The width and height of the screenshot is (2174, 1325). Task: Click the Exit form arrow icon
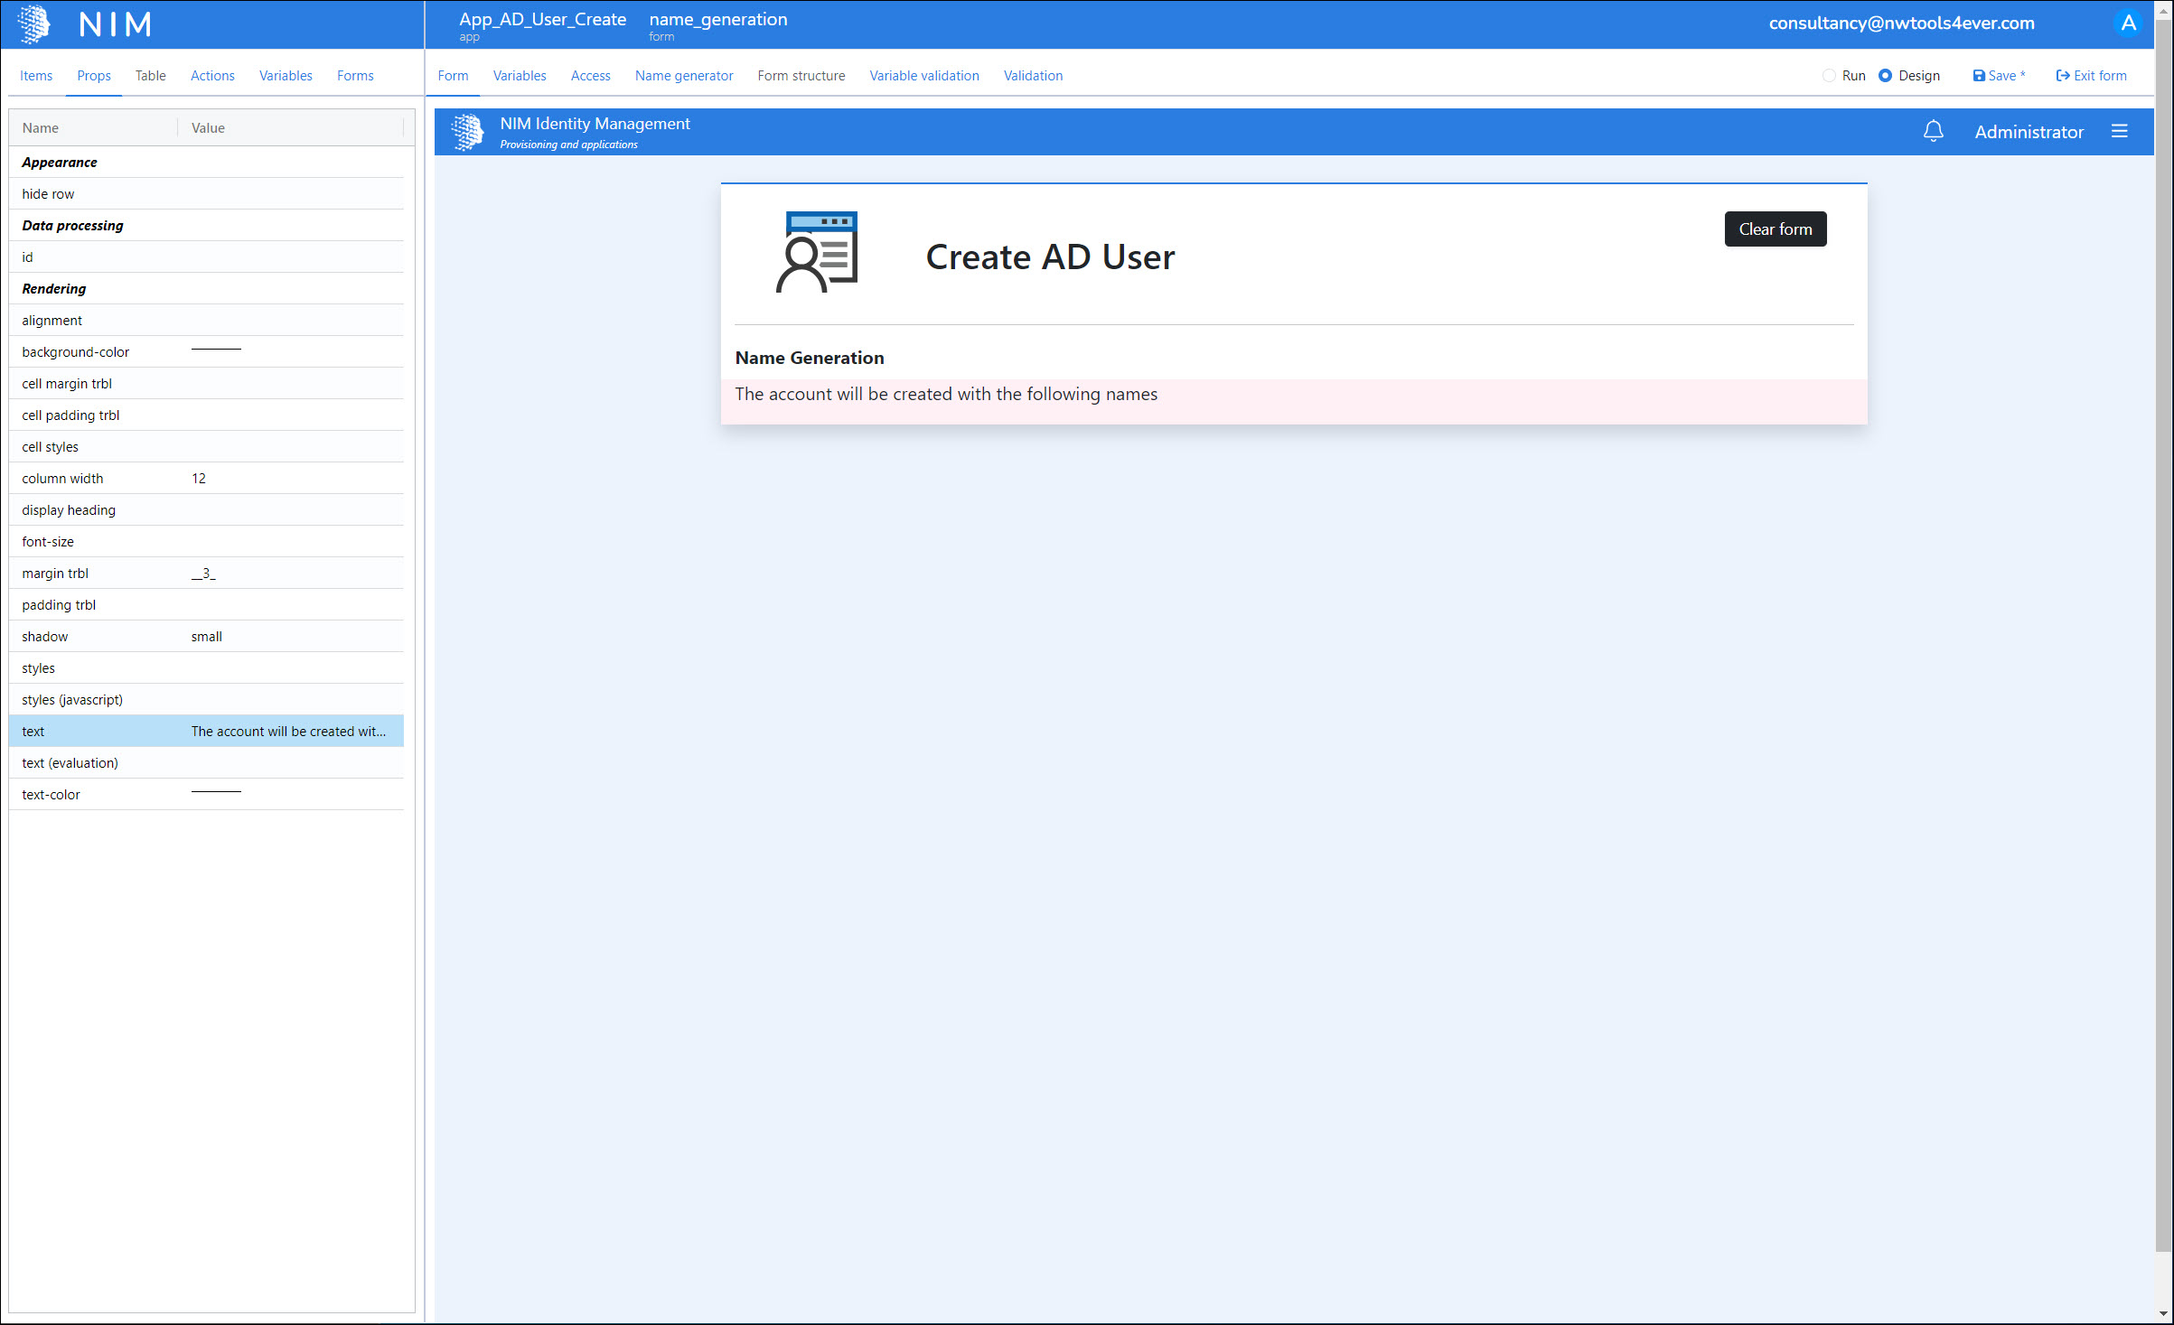[2062, 76]
